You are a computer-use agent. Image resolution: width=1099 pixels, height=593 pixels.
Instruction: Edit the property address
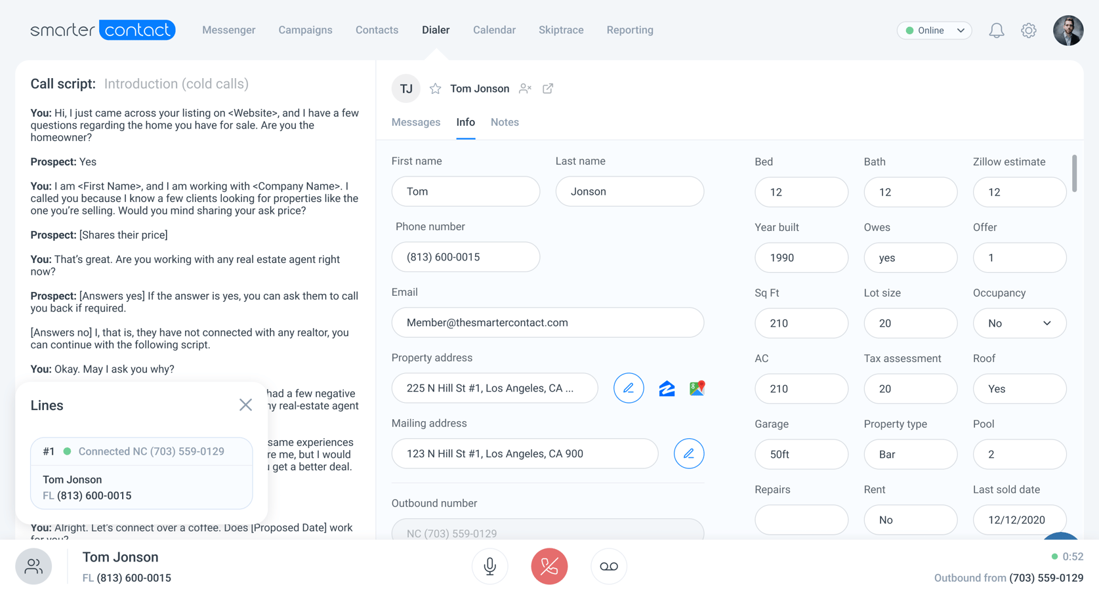(628, 388)
